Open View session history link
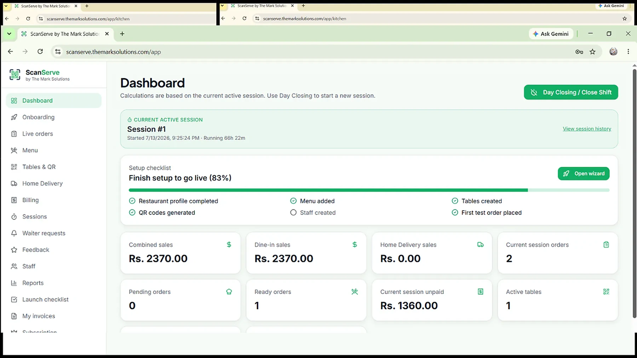 587,129
